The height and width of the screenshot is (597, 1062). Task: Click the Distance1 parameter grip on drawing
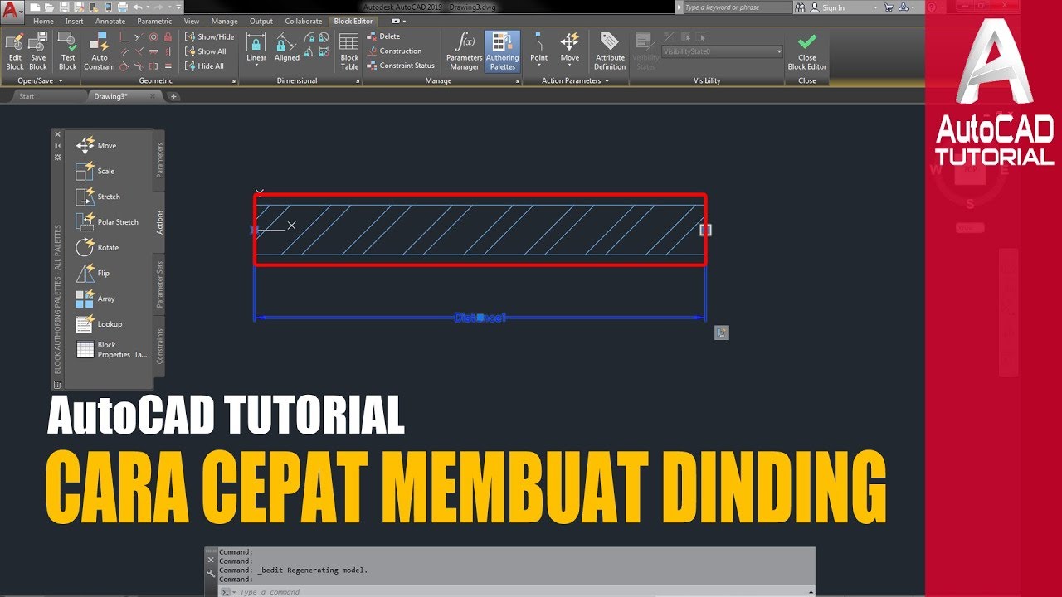[x=480, y=318]
